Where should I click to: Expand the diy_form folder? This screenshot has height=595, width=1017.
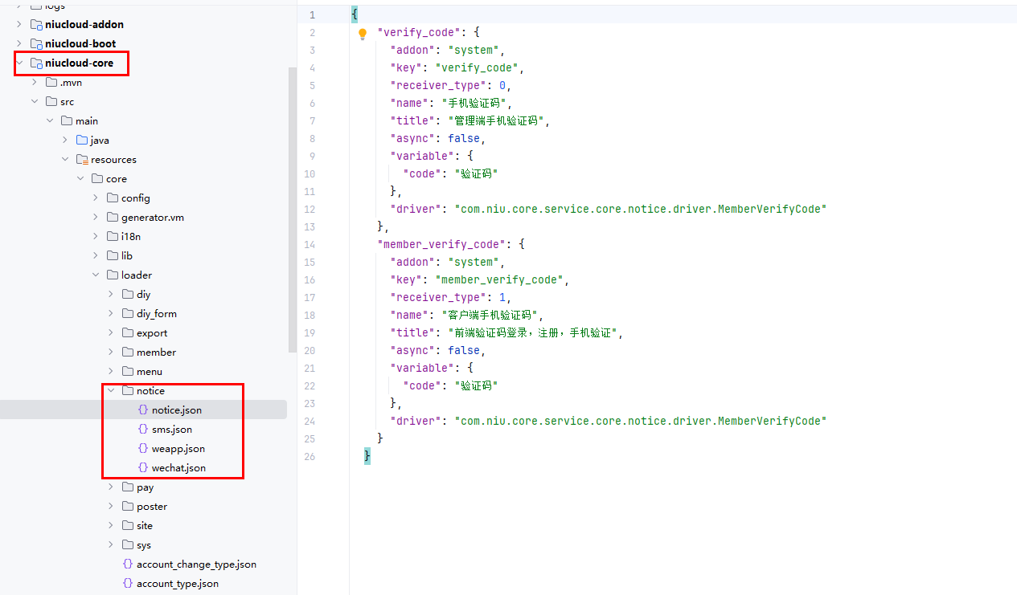pos(111,314)
